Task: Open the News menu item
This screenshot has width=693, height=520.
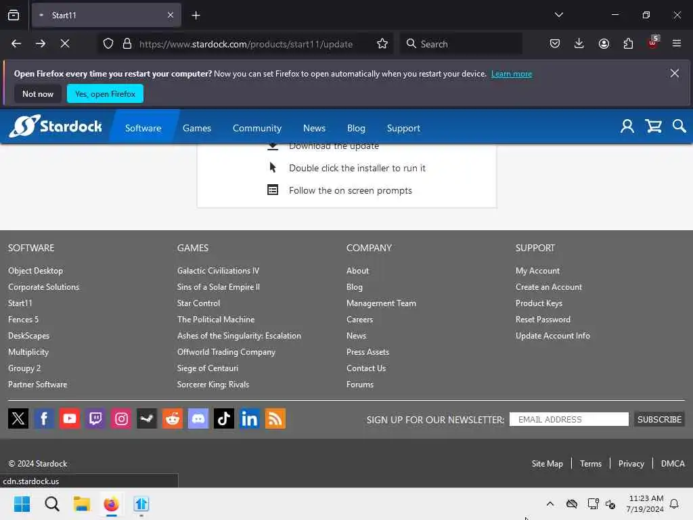Action: (314, 128)
